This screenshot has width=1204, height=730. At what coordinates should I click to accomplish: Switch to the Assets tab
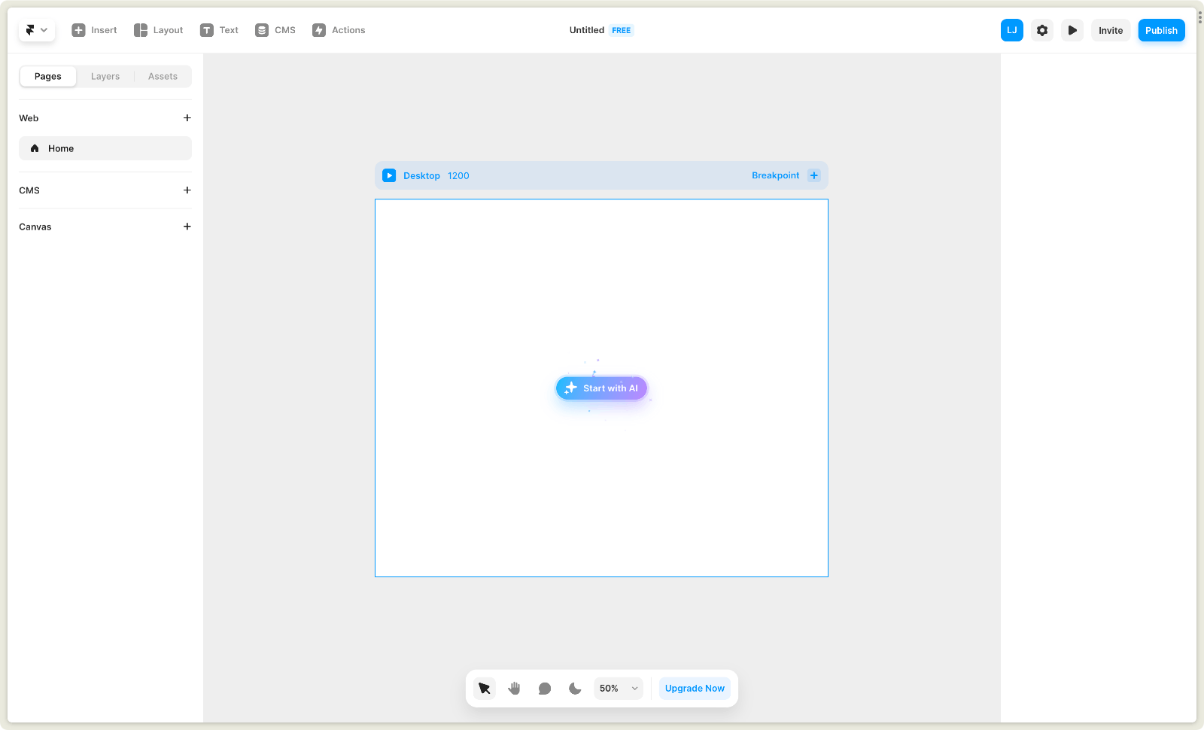pos(163,76)
